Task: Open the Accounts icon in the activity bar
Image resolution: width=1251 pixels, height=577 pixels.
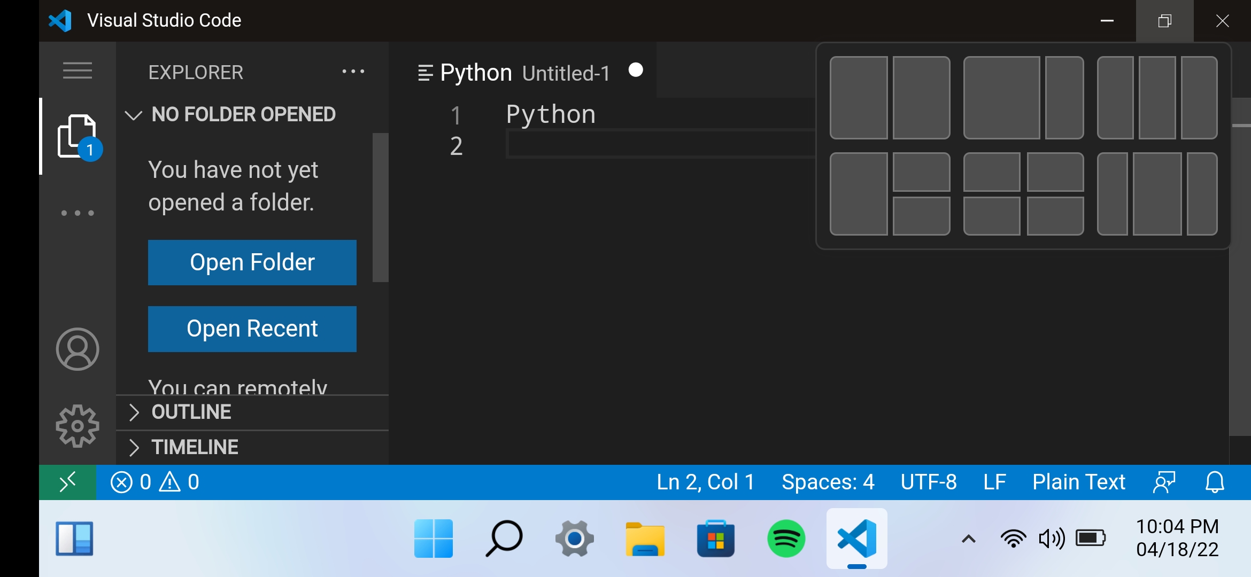Action: click(77, 349)
